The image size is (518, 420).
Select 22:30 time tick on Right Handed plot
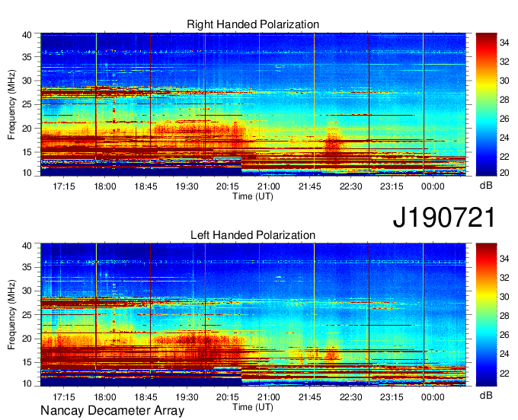pos(350,186)
